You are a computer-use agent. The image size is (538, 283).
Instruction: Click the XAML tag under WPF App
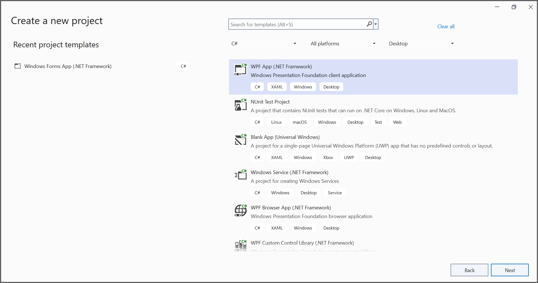(277, 87)
